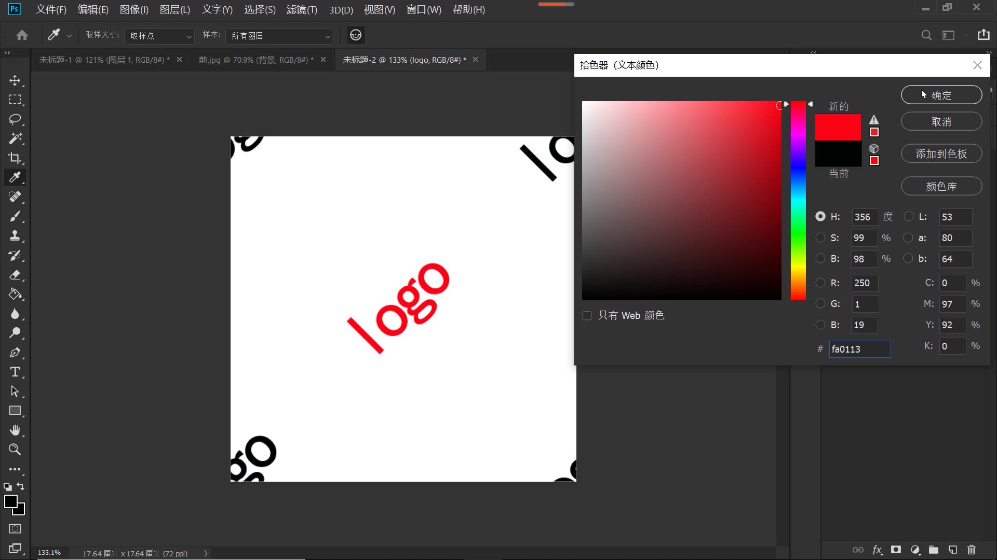Open the sample size dropdown

pyautogui.click(x=158, y=35)
